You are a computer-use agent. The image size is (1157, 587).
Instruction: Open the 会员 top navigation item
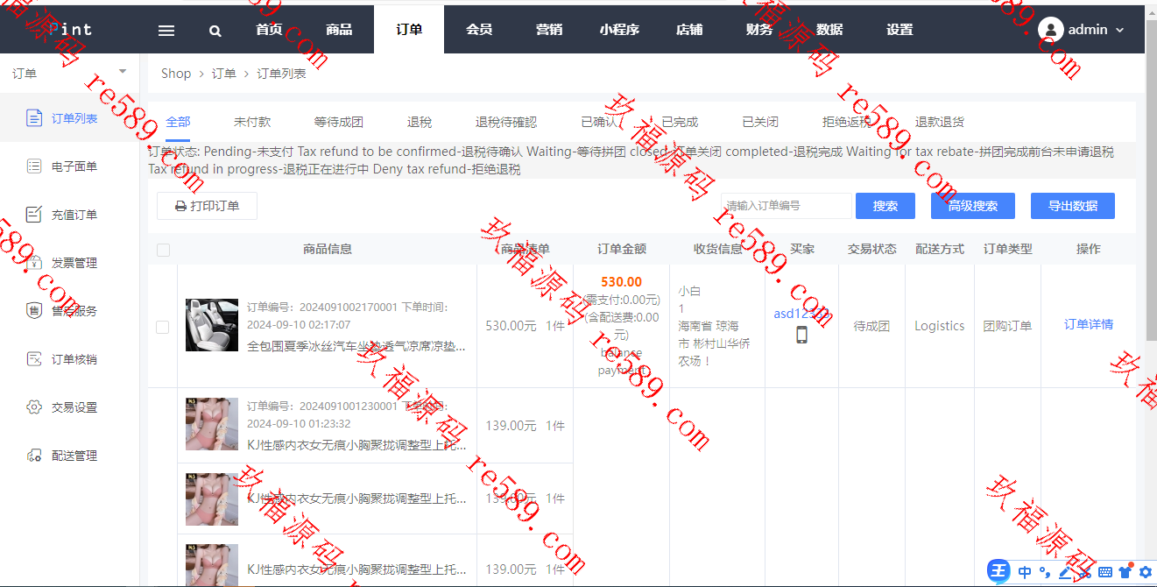479,30
